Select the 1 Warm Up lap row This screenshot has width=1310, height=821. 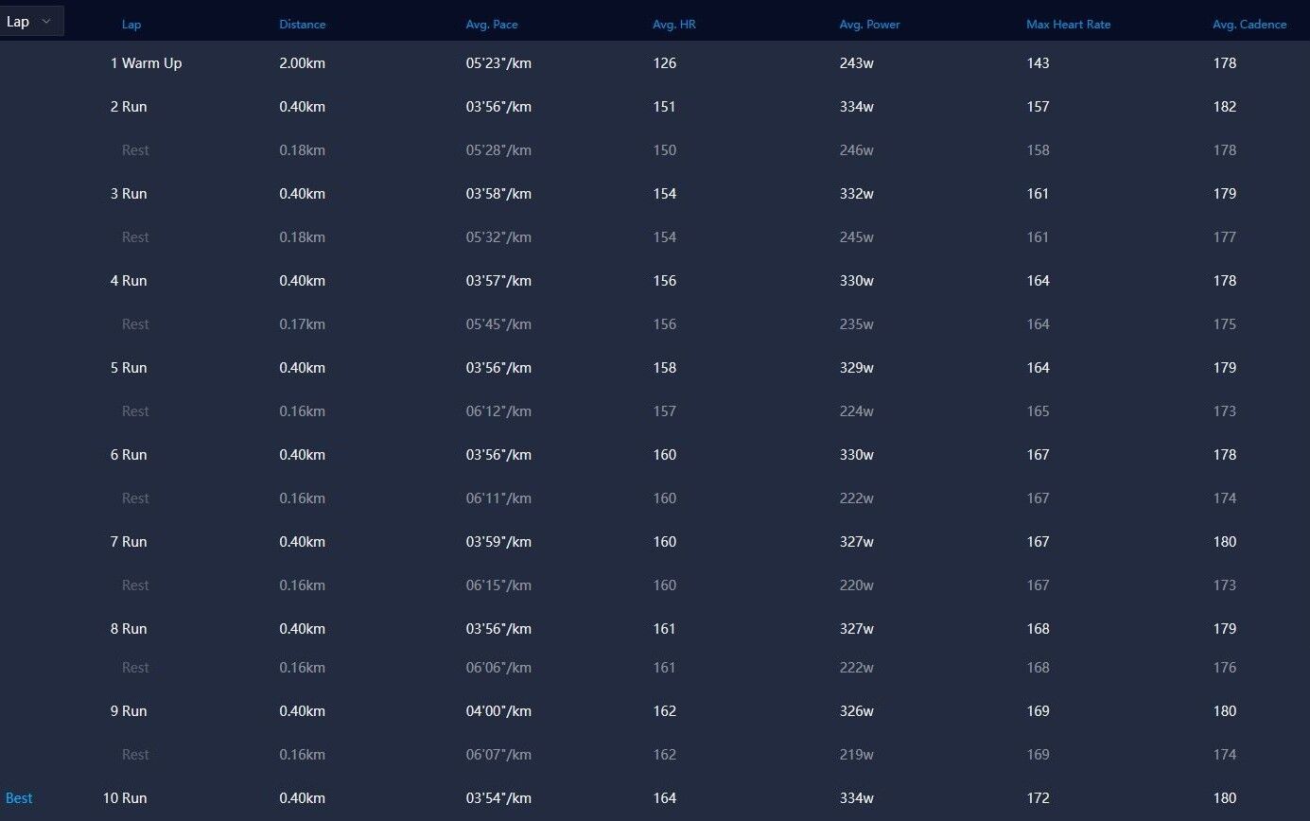[655, 63]
